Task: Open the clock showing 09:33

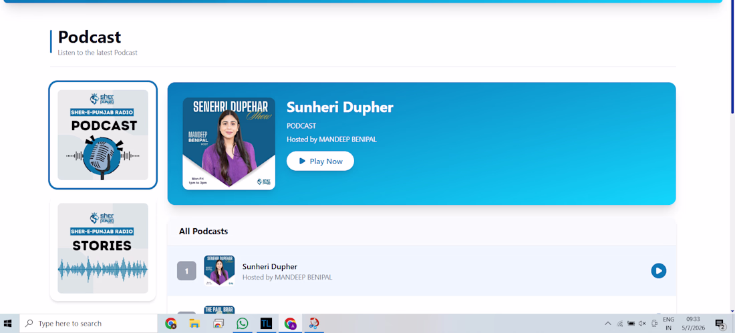Action: 694,323
